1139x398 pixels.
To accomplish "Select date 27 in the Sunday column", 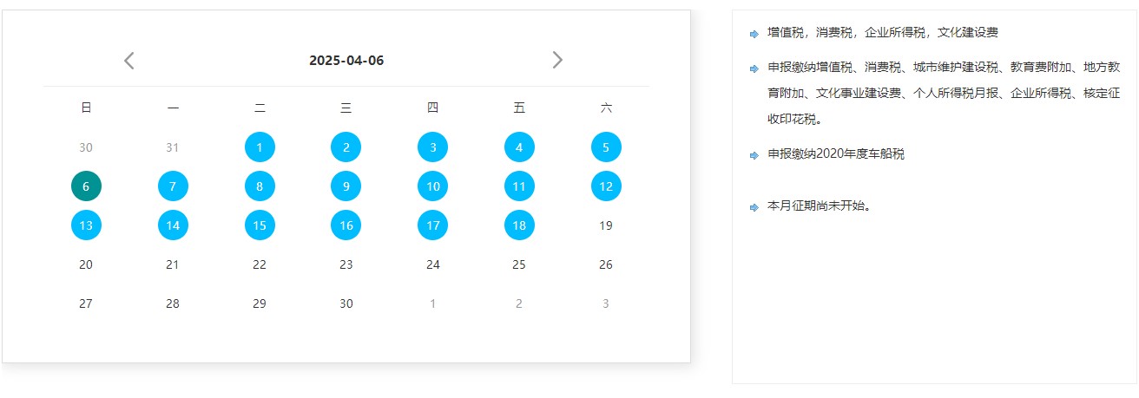I will (x=86, y=303).
